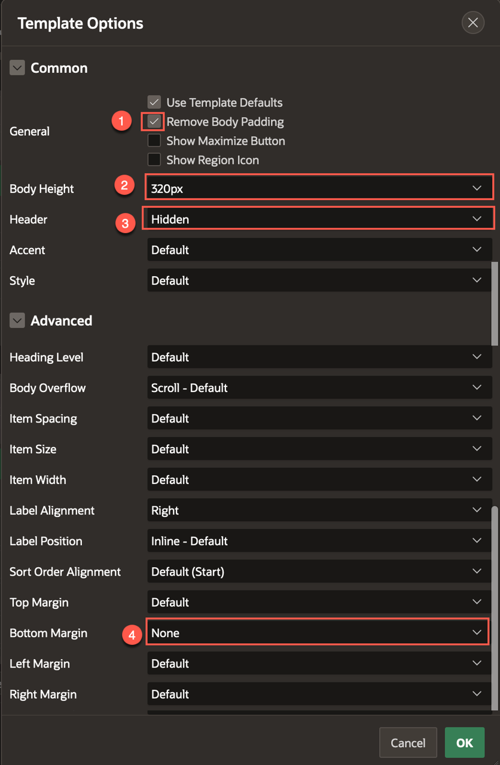The width and height of the screenshot is (500, 765).
Task: Change the Style dropdown value
Action: click(319, 280)
